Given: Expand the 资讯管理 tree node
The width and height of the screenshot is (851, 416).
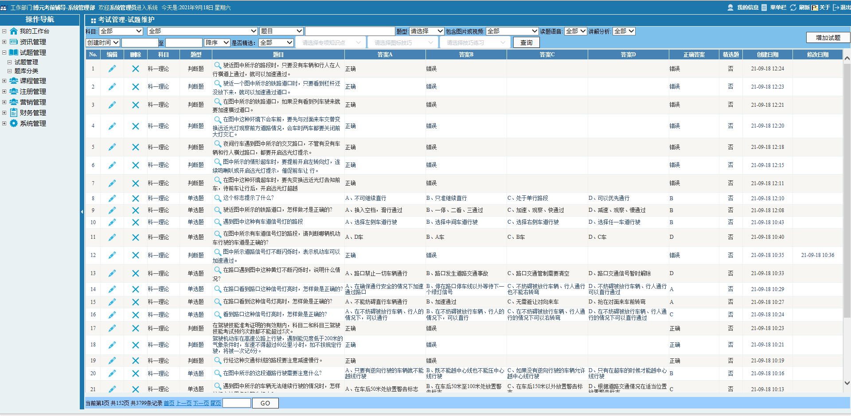Looking at the screenshot, I should pyautogui.click(x=4, y=42).
